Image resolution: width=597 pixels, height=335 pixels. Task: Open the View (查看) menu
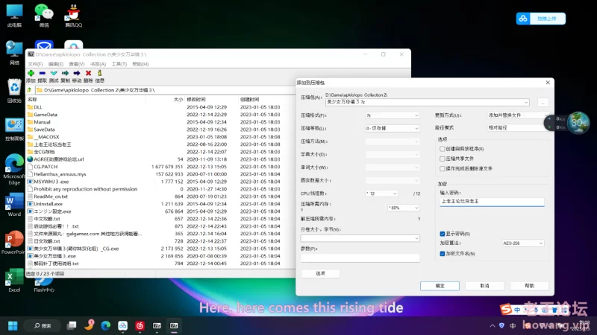77,64
